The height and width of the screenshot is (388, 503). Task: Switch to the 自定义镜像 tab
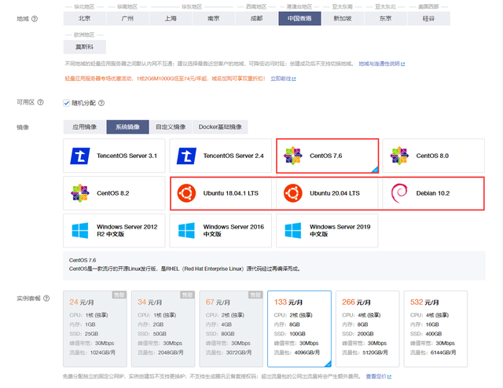click(x=171, y=127)
